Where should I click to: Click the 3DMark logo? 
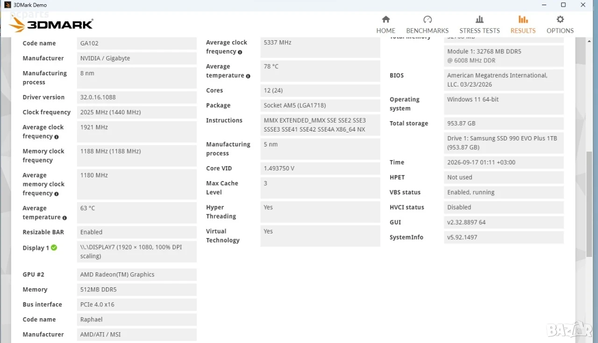51,24
